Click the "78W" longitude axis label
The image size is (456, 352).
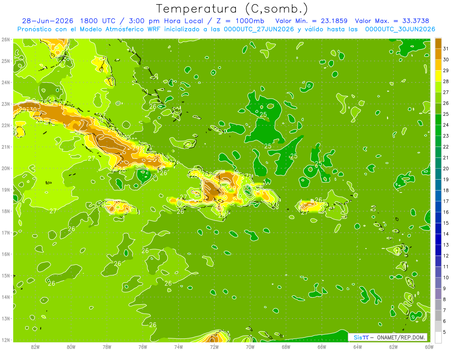(x=107, y=347)
